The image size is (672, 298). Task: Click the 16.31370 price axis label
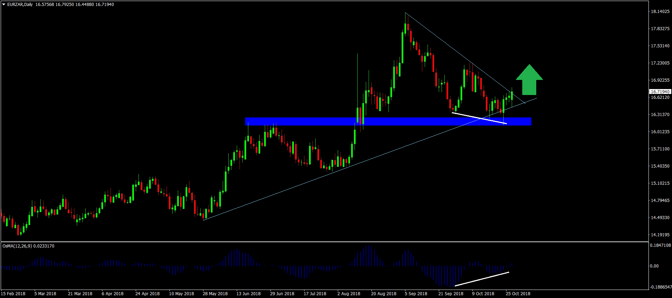[660, 115]
